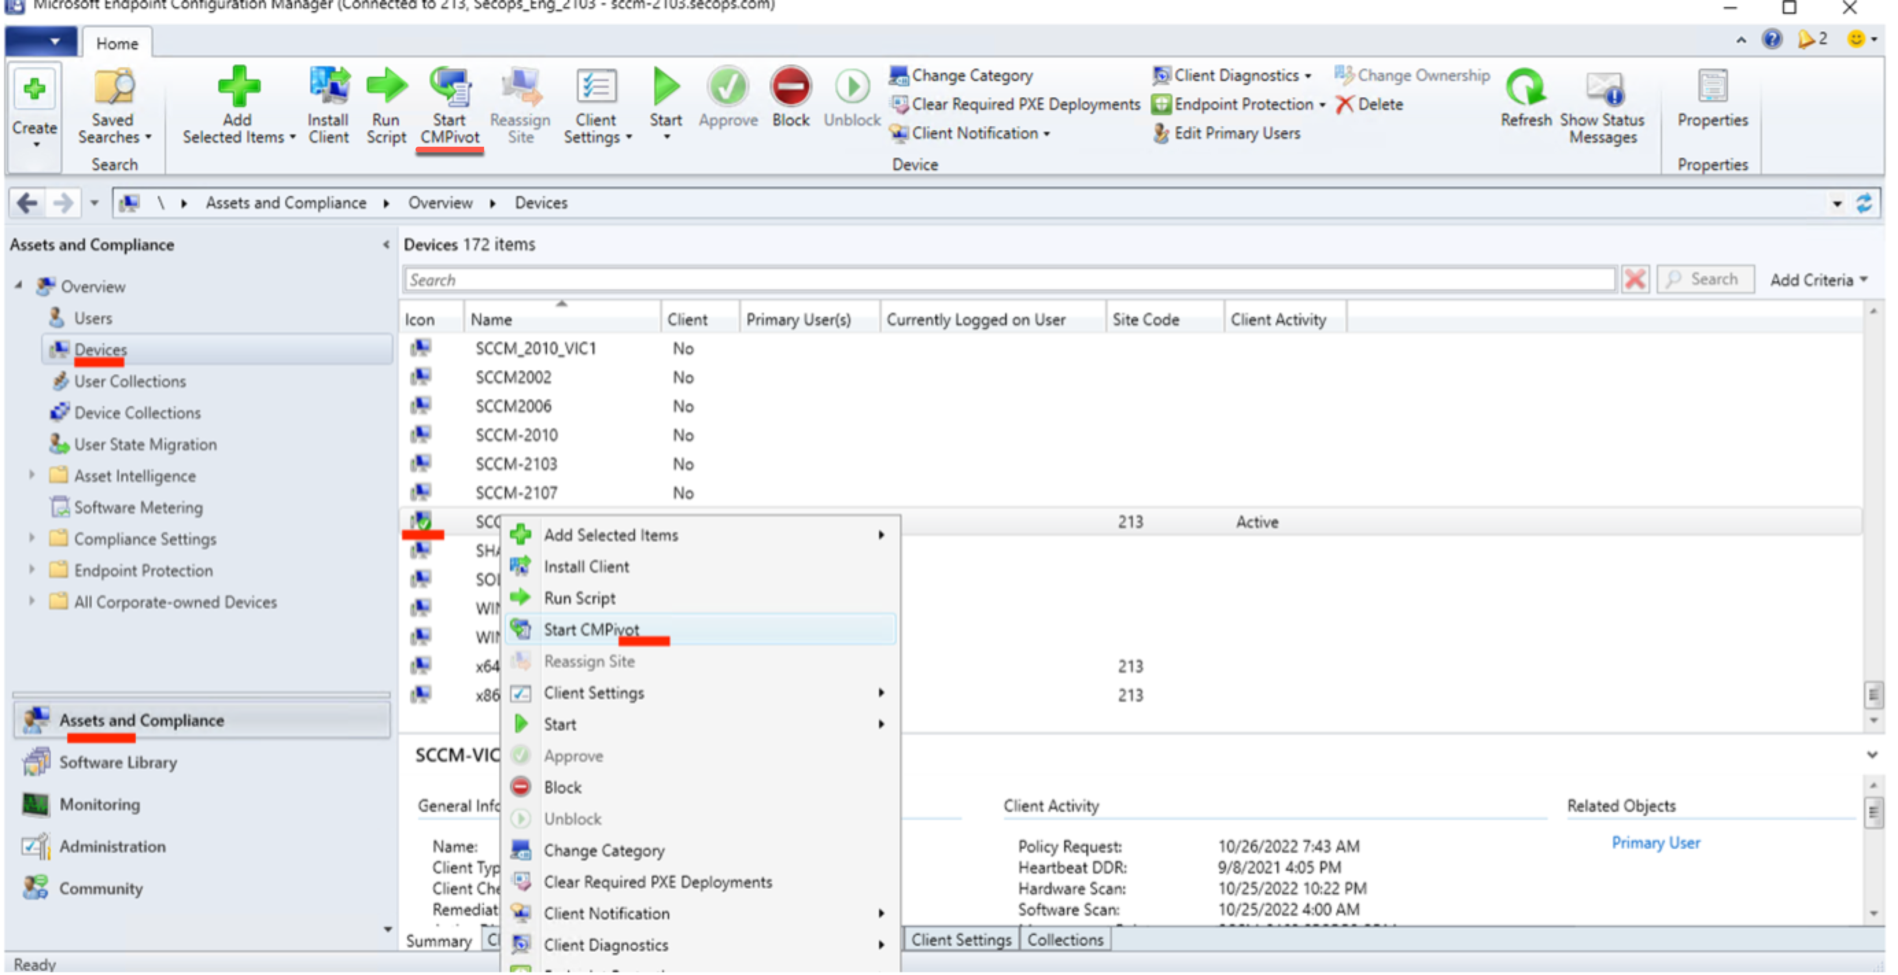Image resolution: width=1898 pixels, height=975 pixels.
Task: Open the Administration workspace
Action: coord(112,846)
